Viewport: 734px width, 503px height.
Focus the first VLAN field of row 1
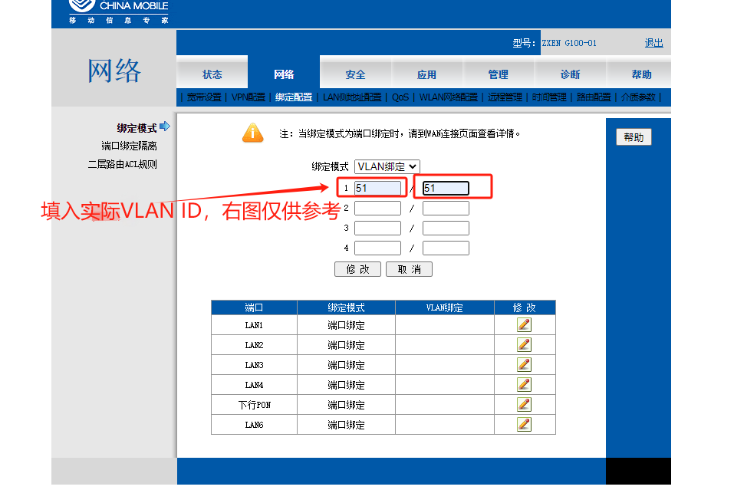point(378,188)
